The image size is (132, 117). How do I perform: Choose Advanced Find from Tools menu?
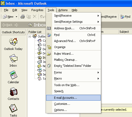click(73, 41)
